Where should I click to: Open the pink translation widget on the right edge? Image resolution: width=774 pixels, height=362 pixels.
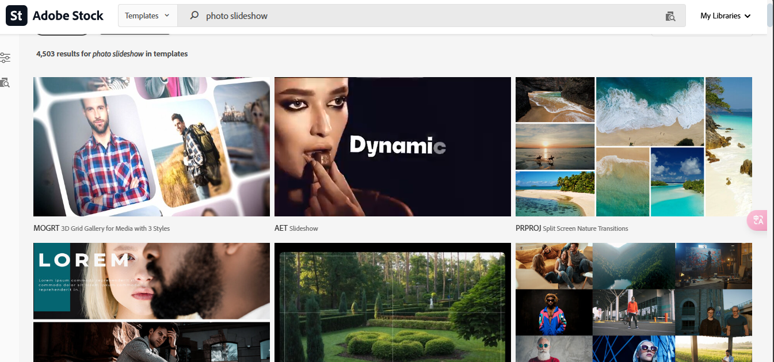(x=757, y=220)
